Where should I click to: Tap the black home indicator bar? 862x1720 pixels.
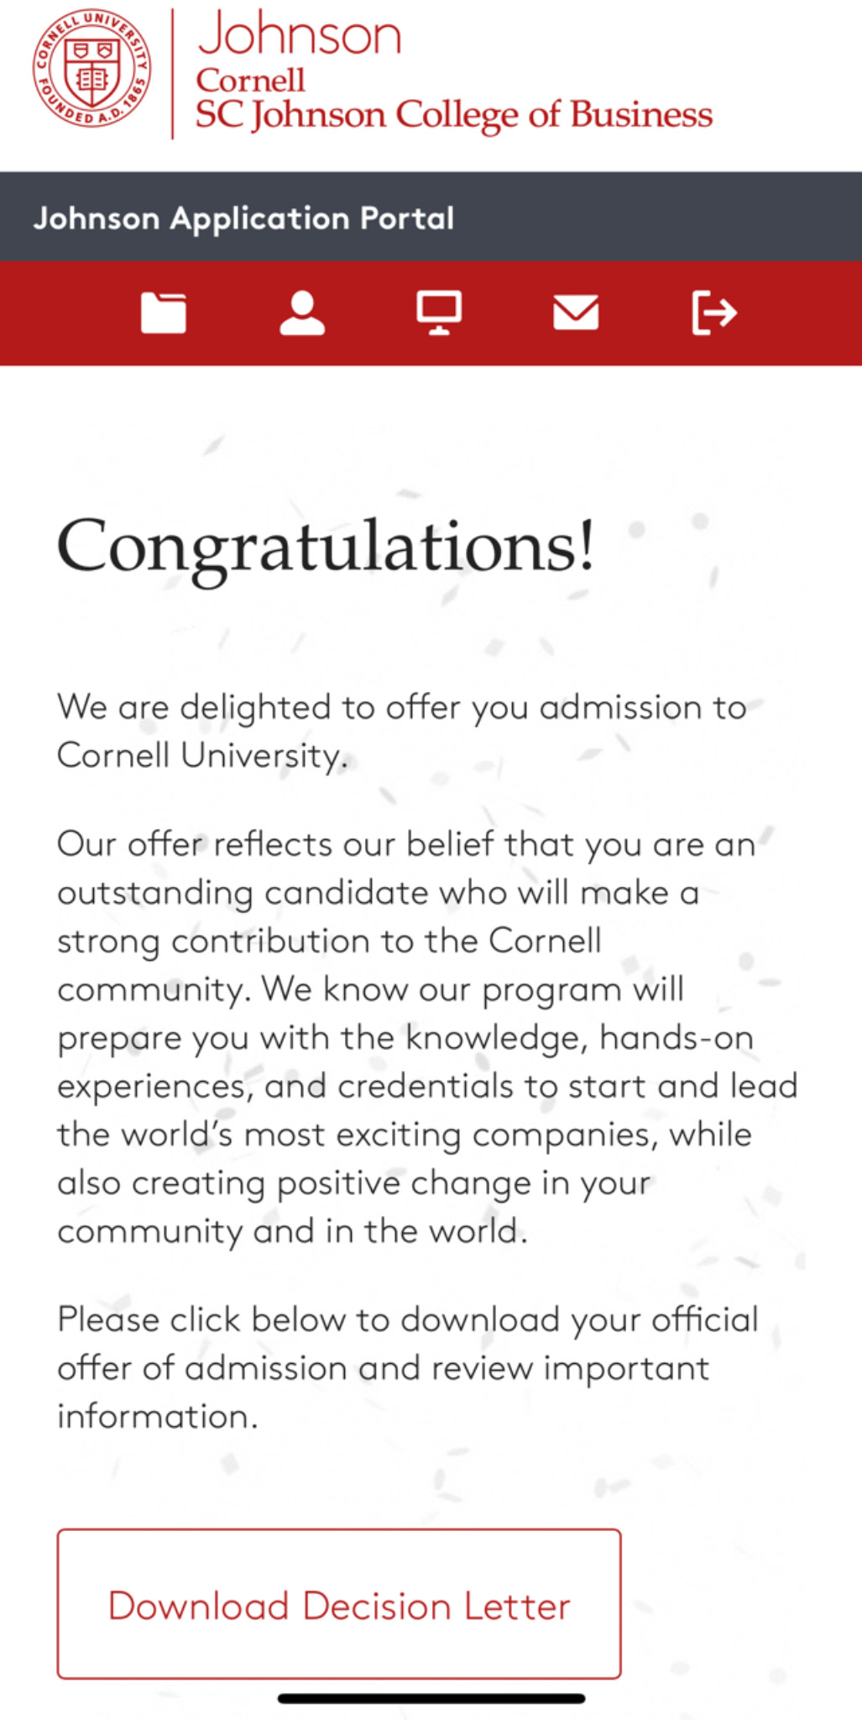click(431, 1698)
